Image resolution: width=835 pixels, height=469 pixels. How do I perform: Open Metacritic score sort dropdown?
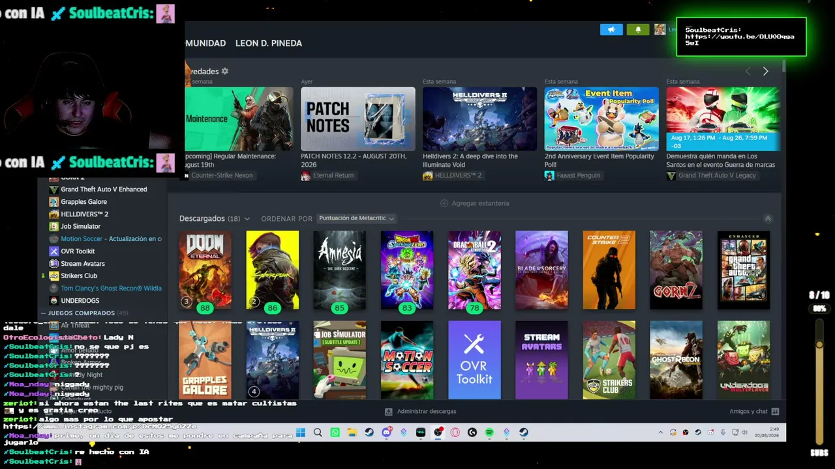(356, 218)
